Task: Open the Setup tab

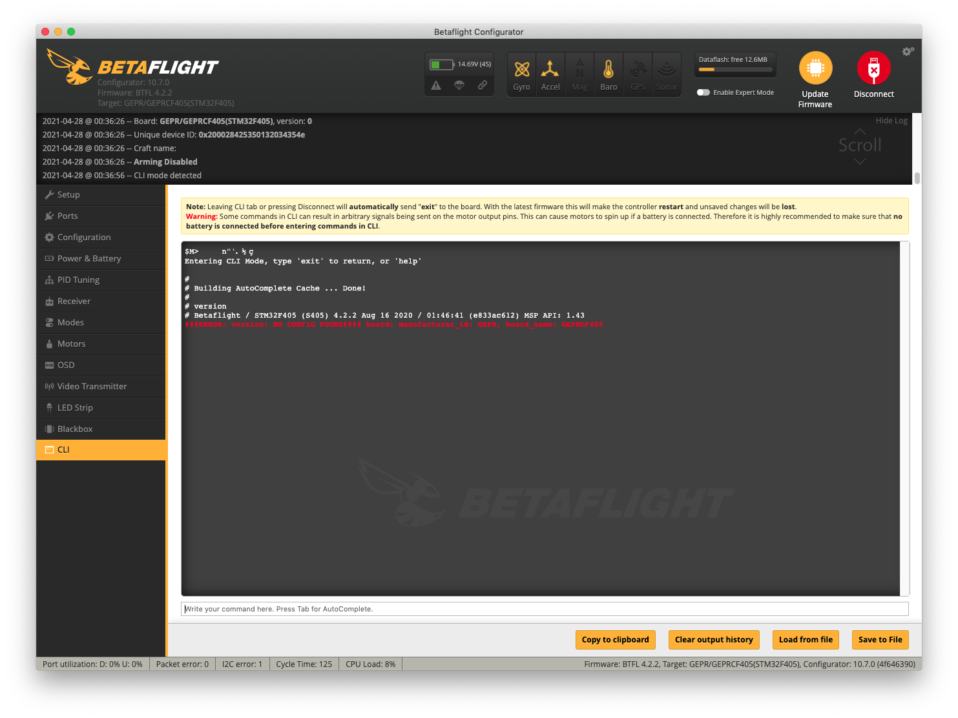Action: 101,194
